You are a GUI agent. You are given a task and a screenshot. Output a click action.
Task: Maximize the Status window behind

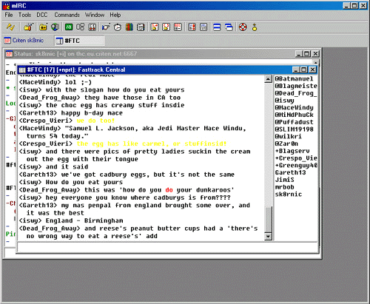[x=307, y=53]
